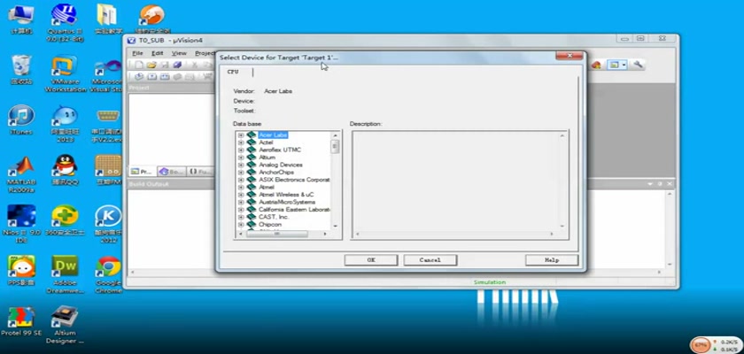744x354 pixels.
Task: Switch to the Functions panel tab
Action: point(200,172)
